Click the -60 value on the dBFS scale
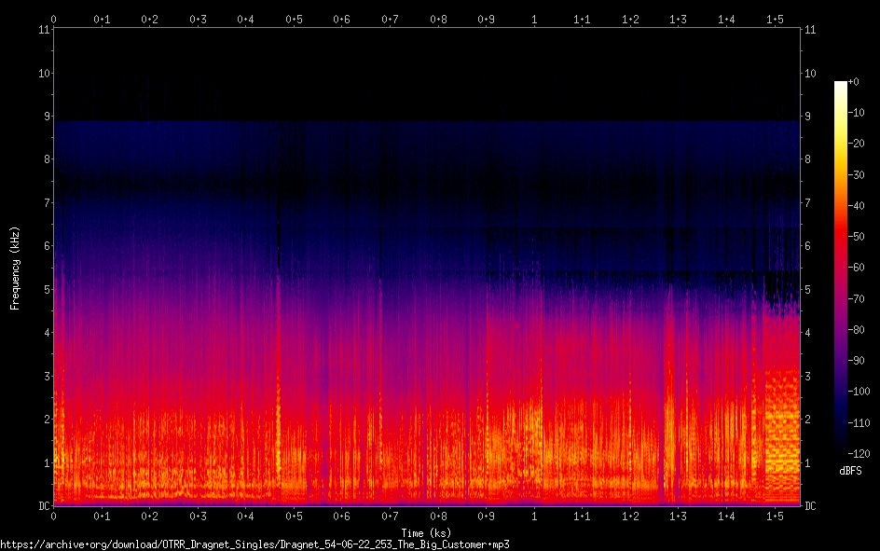The width and height of the screenshot is (880, 551). tap(858, 269)
